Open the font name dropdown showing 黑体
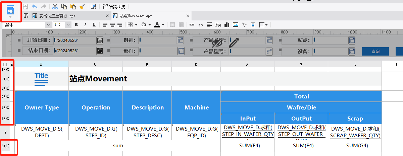The width and height of the screenshot is (403, 156). (48, 24)
